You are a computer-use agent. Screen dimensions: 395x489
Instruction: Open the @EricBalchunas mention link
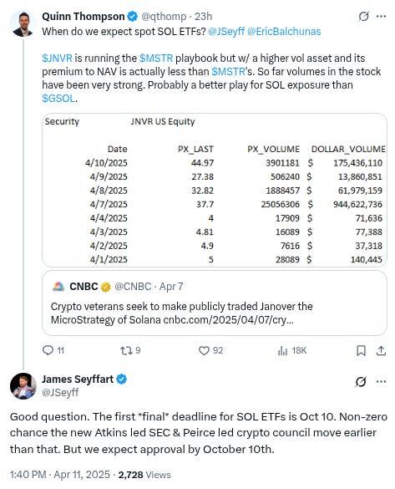pyautogui.click(x=284, y=32)
